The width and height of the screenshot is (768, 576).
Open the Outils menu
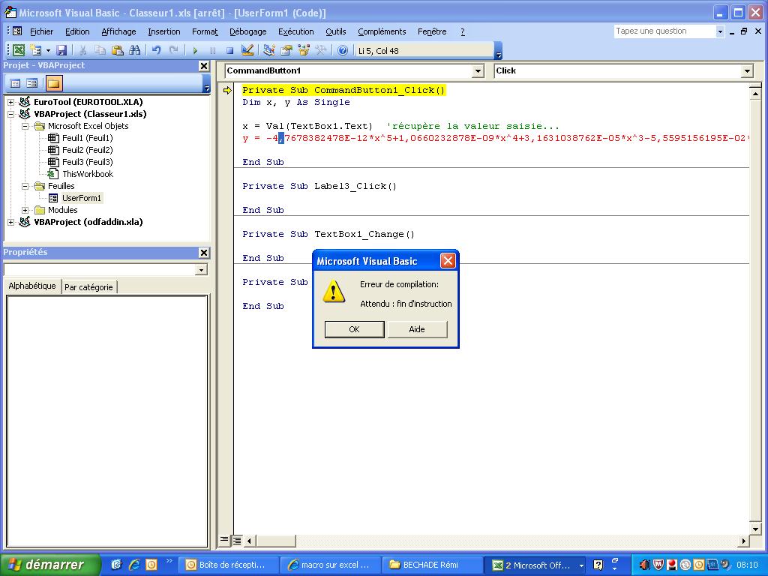[335, 31]
